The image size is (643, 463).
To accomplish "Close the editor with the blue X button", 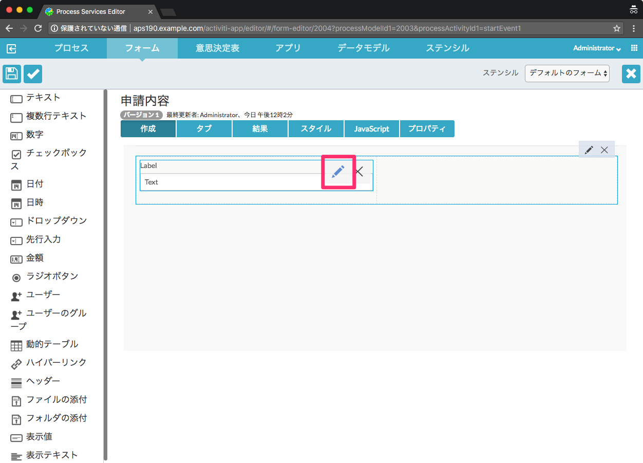I will [x=631, y=74].
